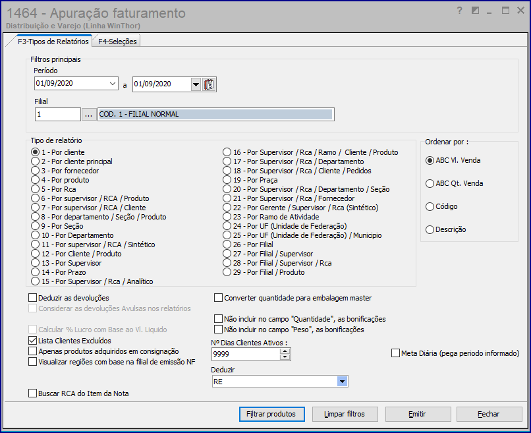531x433 pixels.
Task: Click the Limpar filtros button
Action: tap(345, 414)
